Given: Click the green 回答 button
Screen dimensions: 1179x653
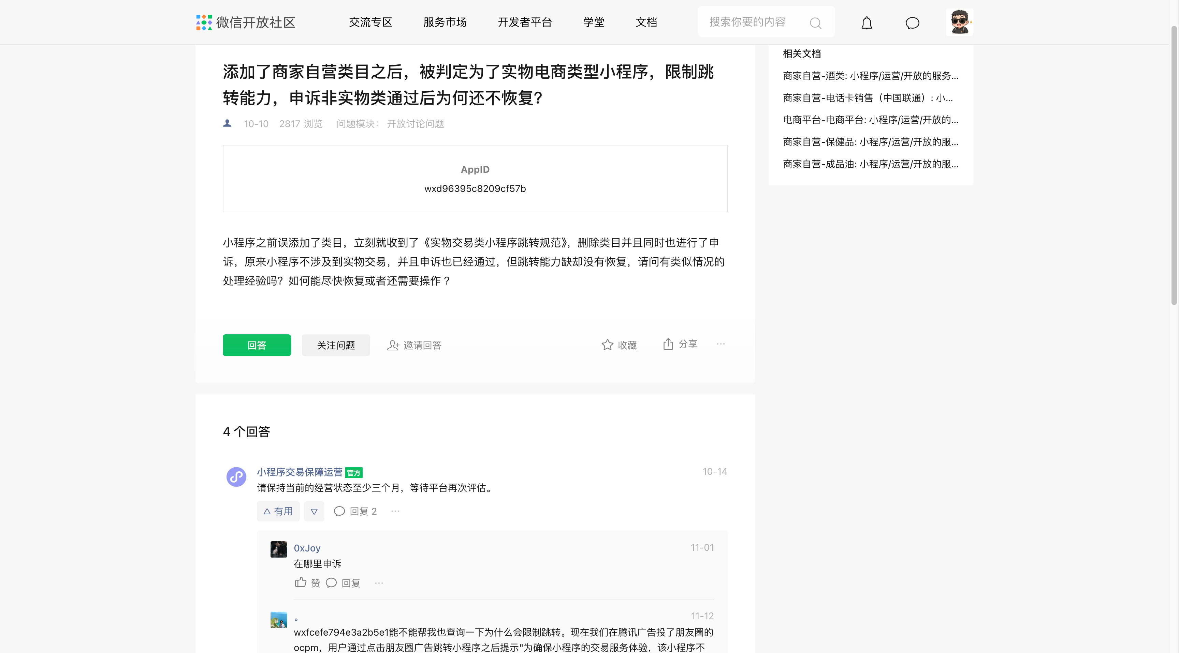Looking at the screenshot, I should [x=256, y=345].
